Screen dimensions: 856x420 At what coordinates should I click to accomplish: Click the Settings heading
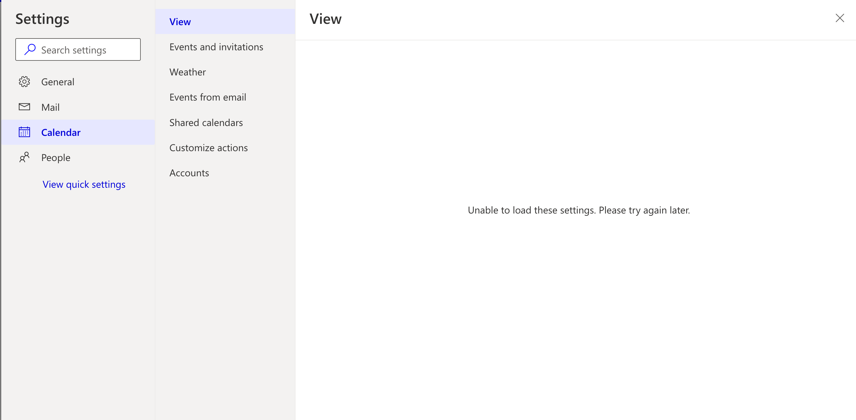pos(42,19)
